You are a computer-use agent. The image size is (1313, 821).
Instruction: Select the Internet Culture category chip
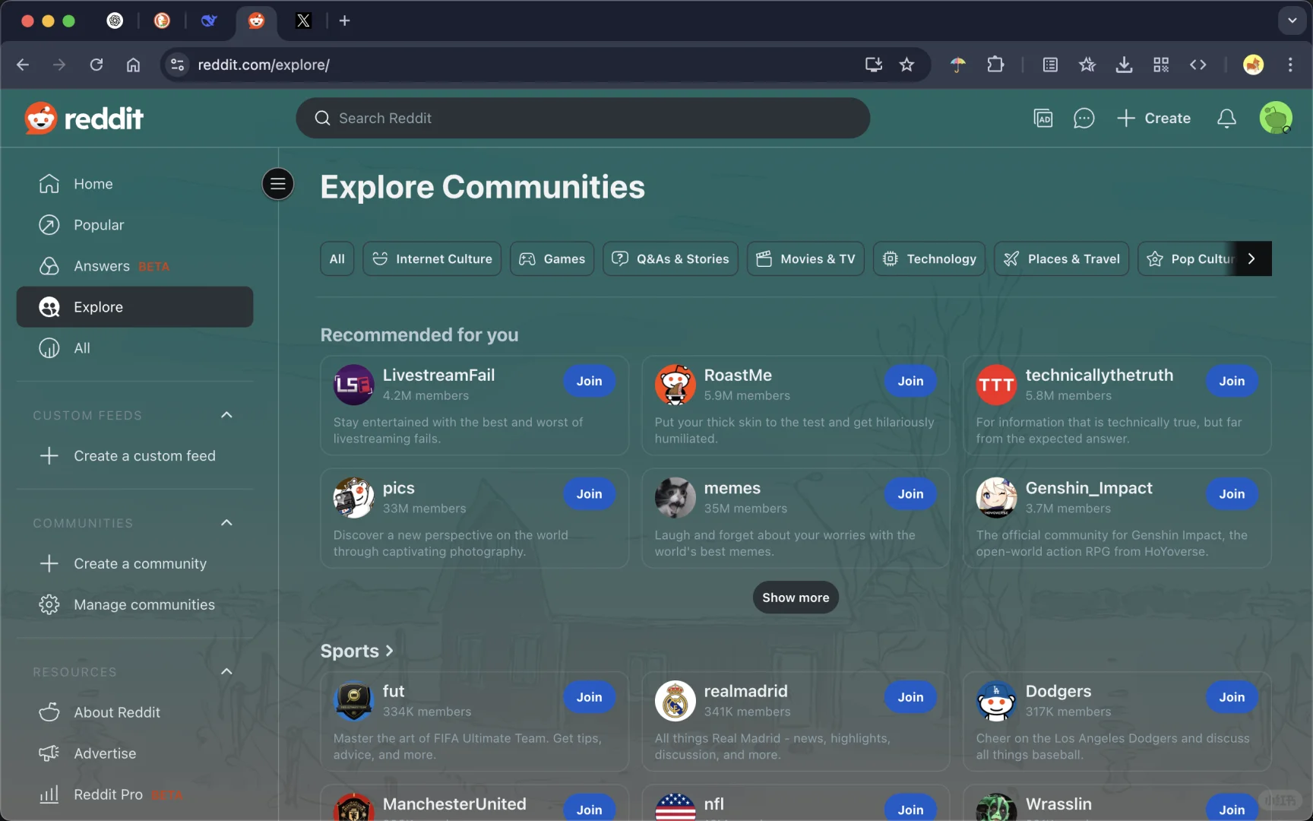pos(432,259)
